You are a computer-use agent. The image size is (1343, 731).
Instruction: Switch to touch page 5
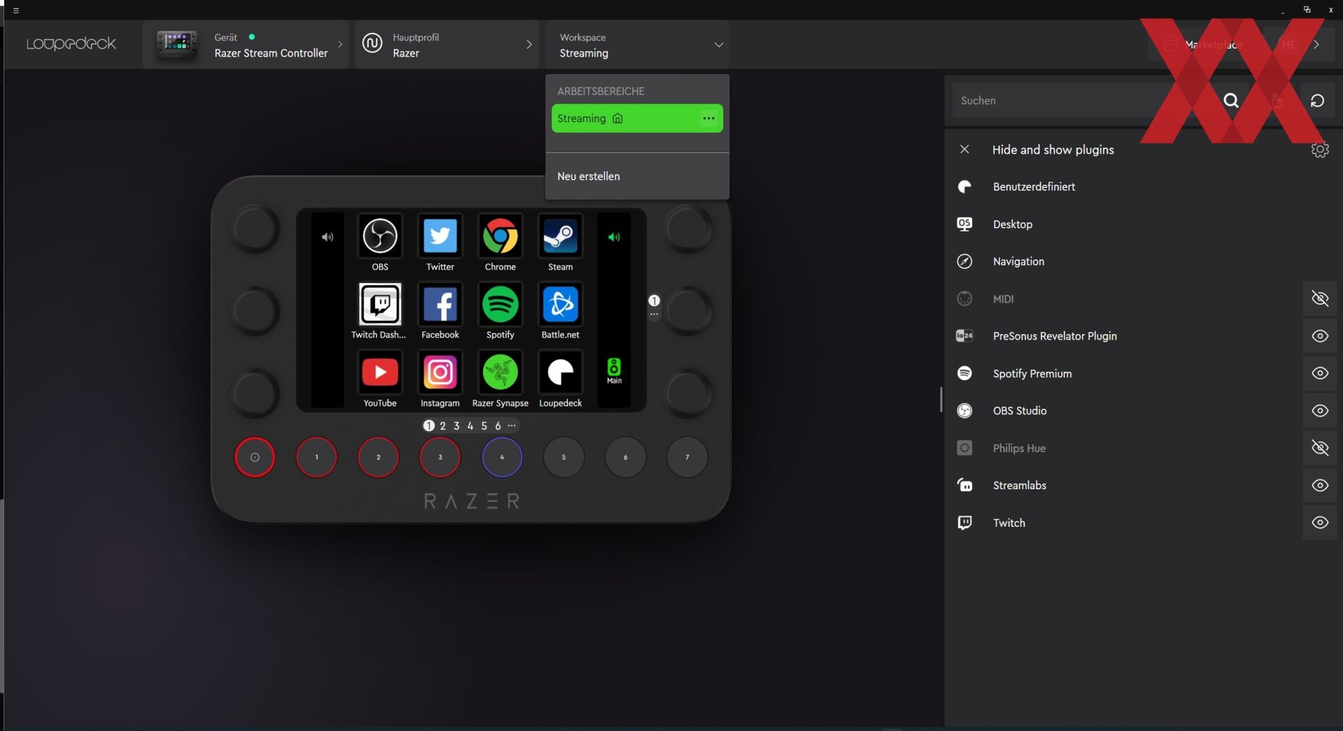pyautogui.click(x=484, y=426)
